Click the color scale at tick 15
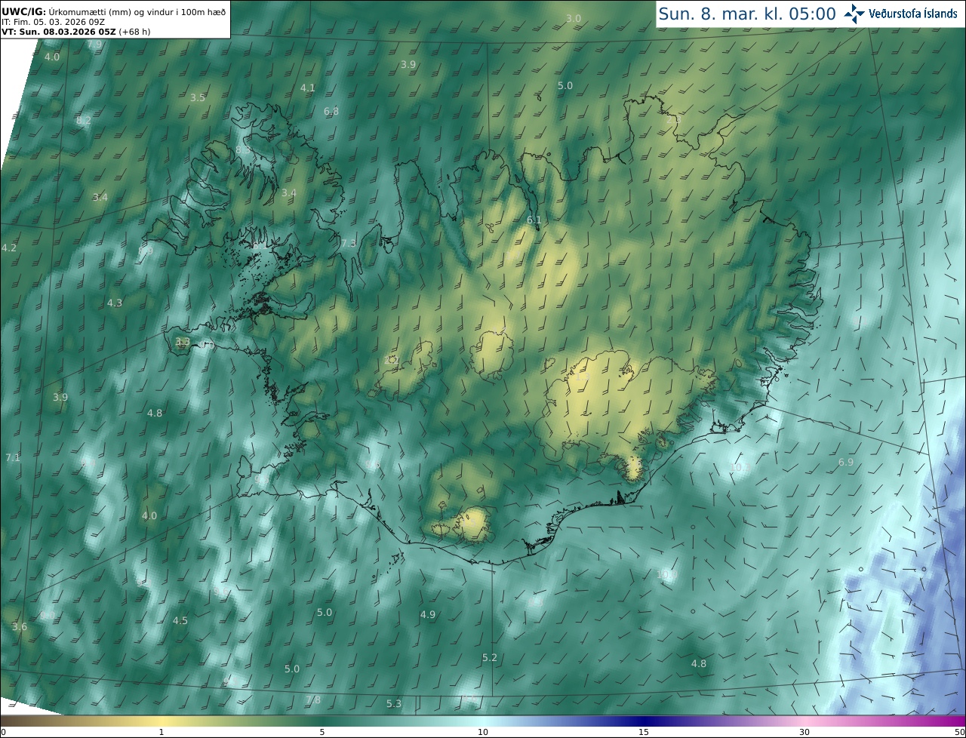The image size is (966, 738). (x=644, y=732)
